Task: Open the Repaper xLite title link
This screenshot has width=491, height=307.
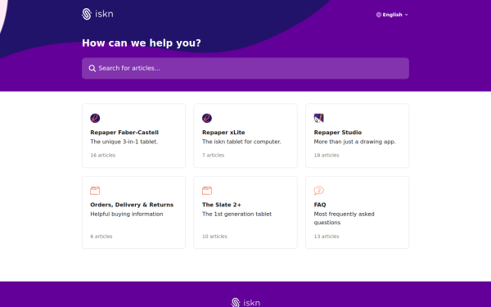Action: [223, 133]
